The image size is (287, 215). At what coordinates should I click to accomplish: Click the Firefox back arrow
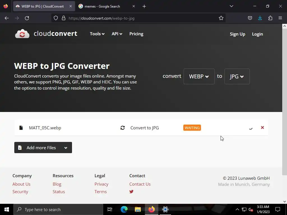(x=7, y=18)
